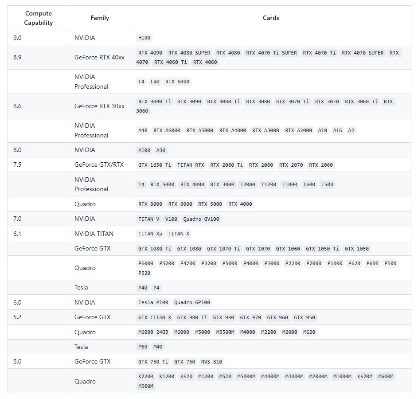Click the Compute Capability column header
The image size is (418, 399).
pyautogui.click(x=39, y=18)
